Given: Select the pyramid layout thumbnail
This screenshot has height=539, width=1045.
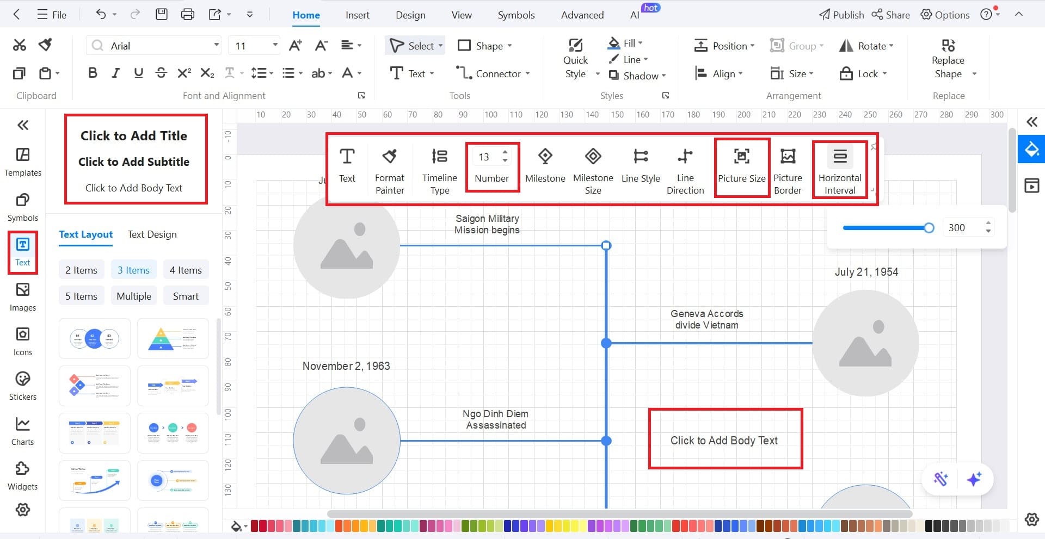Looking at the screenshot, I should pos(173,338).
